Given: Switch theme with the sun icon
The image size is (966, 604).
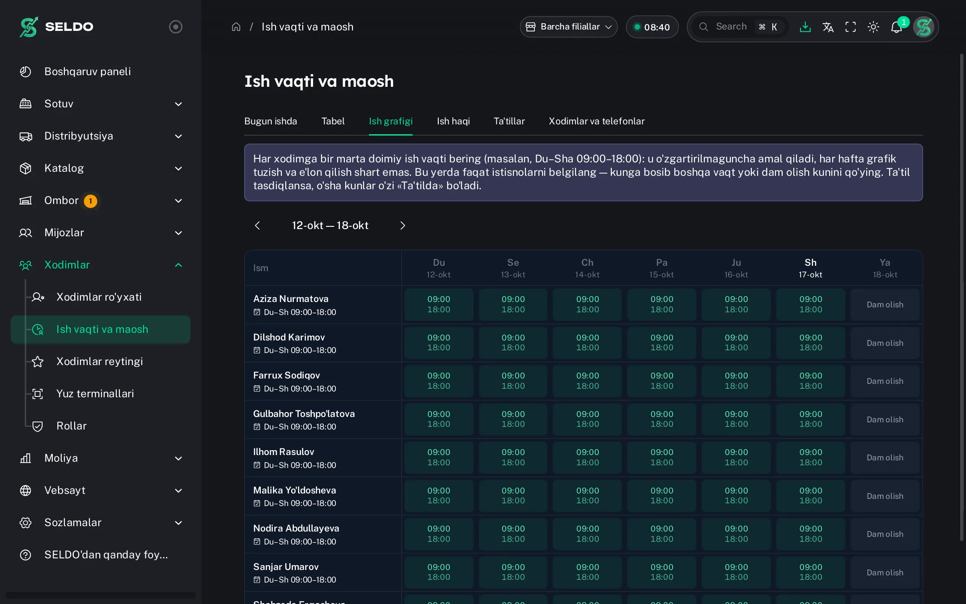Looking at the screenshot, I should coord(873,27).
